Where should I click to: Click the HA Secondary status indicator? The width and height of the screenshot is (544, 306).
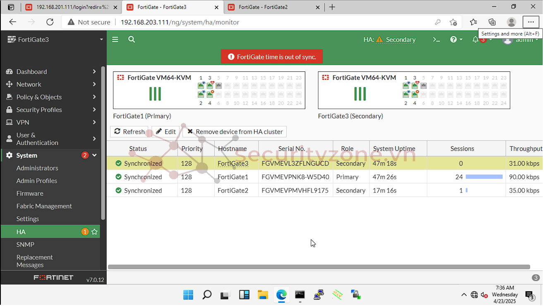coord(389,40)
